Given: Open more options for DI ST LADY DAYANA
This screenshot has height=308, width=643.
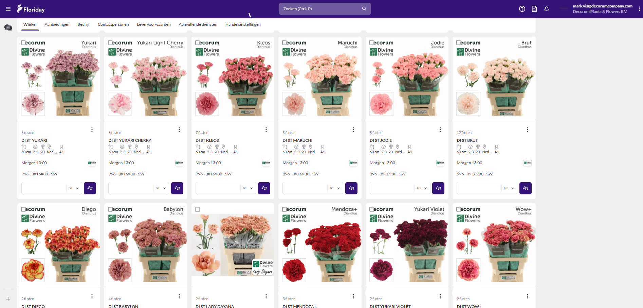Looking at the screenshot, I should click(x=266, y=296).
